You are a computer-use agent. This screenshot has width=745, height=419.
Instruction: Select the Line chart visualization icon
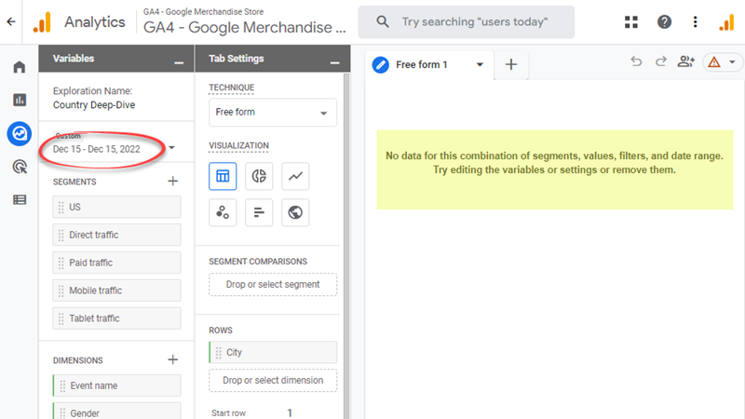click(x=295, y=176)
